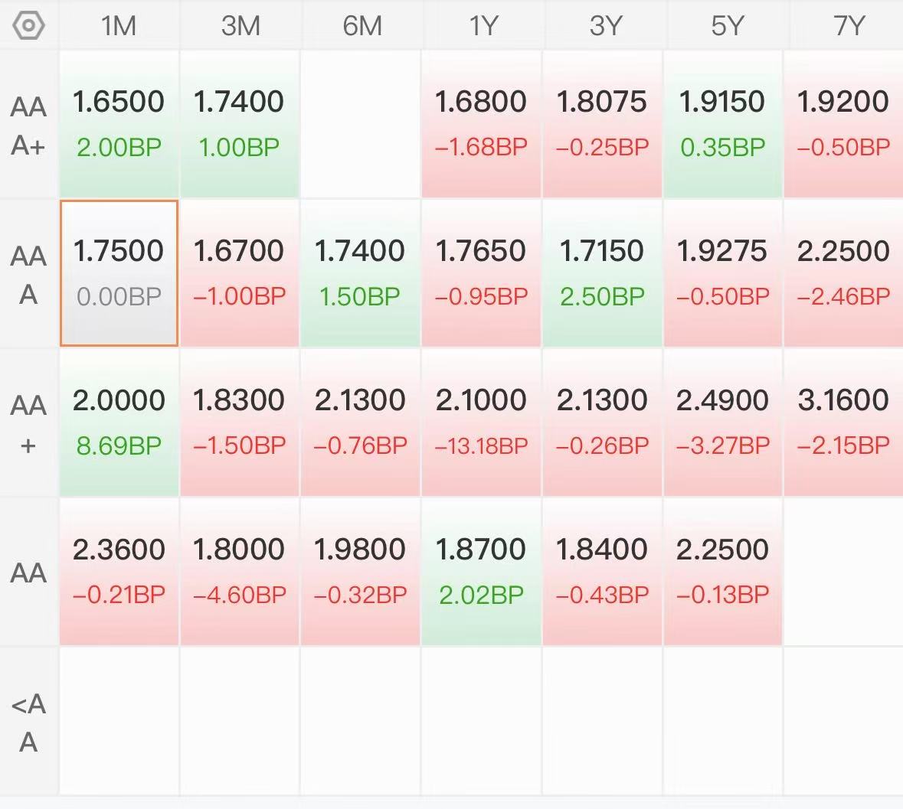Viewport: 903px width, 809px height.
Task: Click the AA+ row label
Action: 28,423
